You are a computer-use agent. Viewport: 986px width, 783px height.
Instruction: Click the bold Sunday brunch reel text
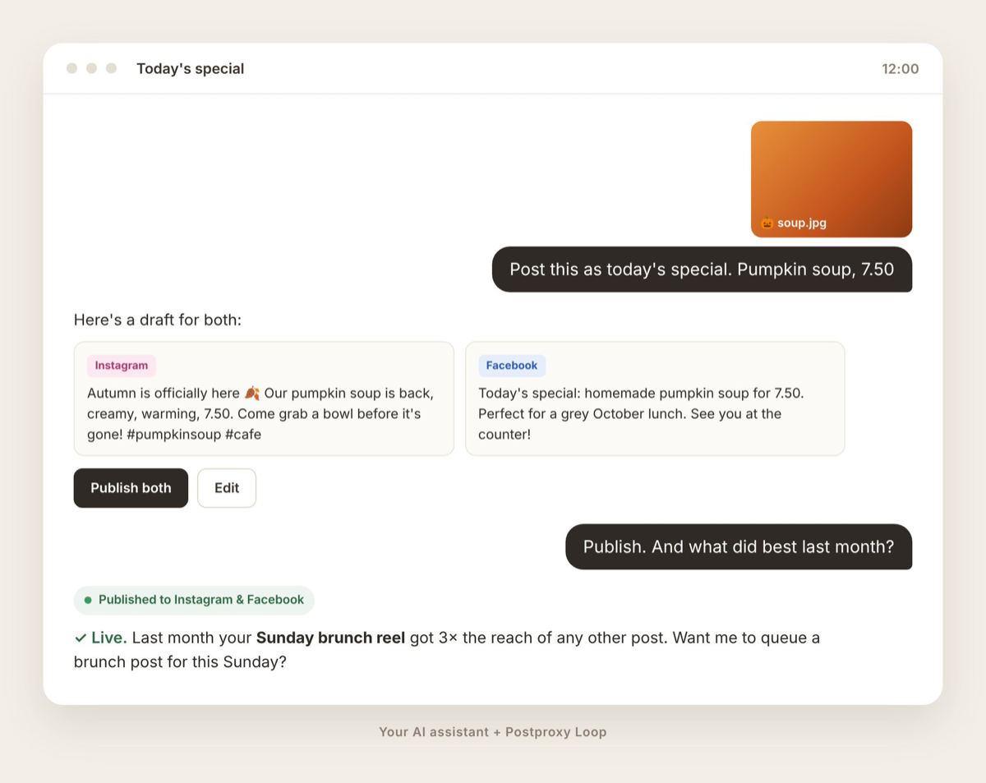click(x=330, y=638)
